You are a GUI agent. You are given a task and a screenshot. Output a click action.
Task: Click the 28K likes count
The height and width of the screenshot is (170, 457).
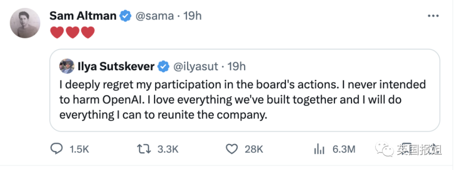coord(254,150)
